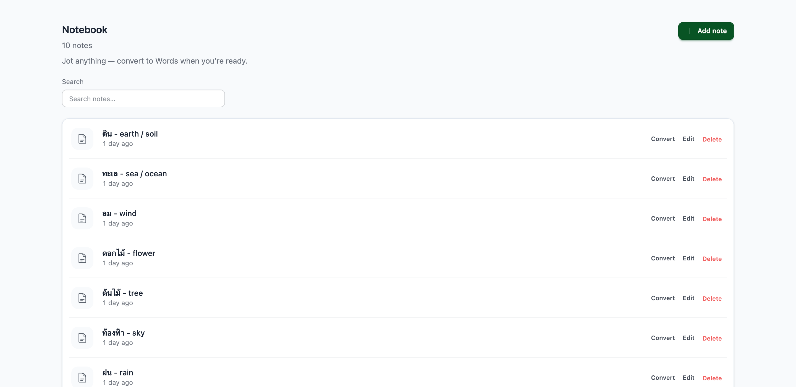Select the note text 'ต้นไม้ - tree'

(122, 293)
